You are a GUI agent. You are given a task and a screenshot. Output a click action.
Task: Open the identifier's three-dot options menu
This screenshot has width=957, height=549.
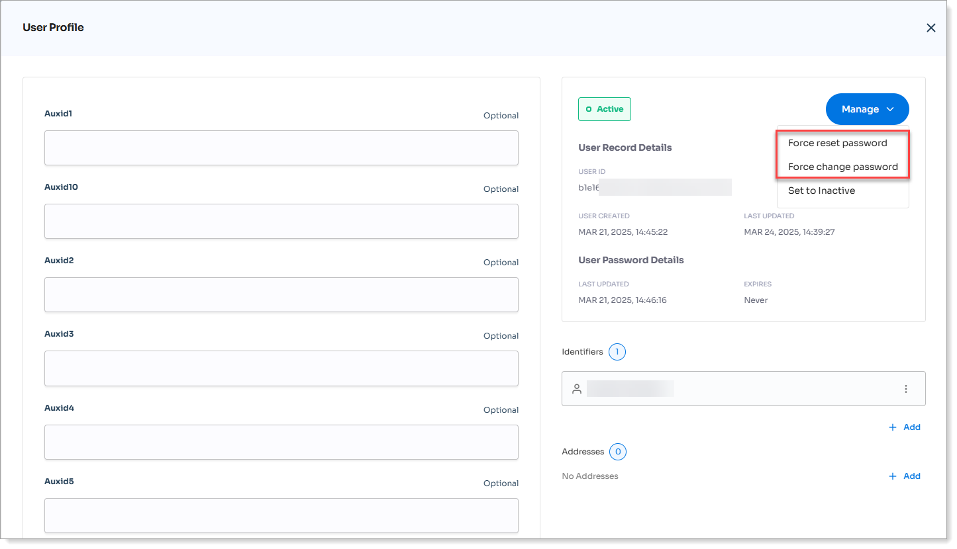pos(905,389)
